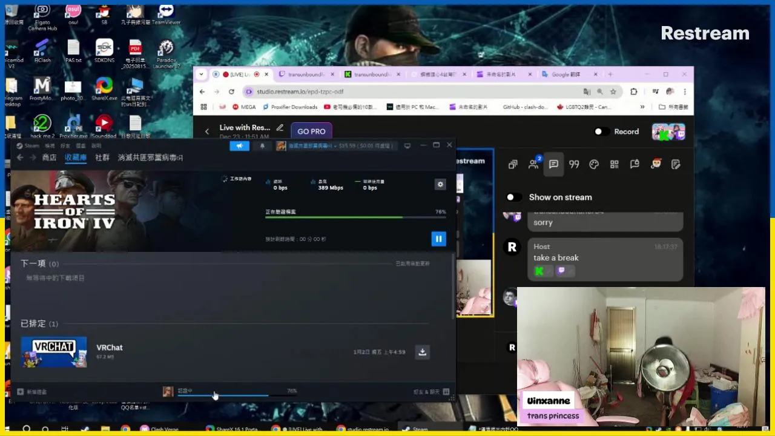
Task: Open Proxifier Downloads bookmark
Action: (289, 107)
